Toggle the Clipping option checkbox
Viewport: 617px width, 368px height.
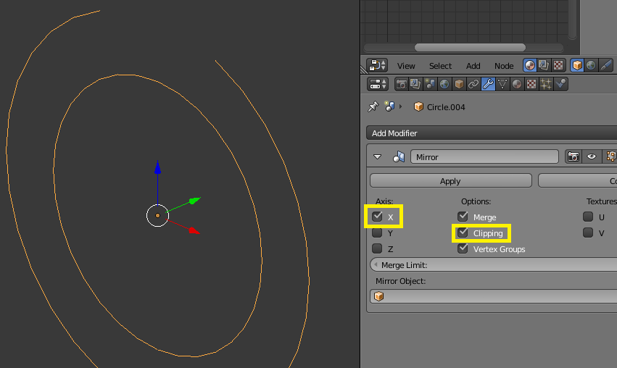(x=463, y=233)
